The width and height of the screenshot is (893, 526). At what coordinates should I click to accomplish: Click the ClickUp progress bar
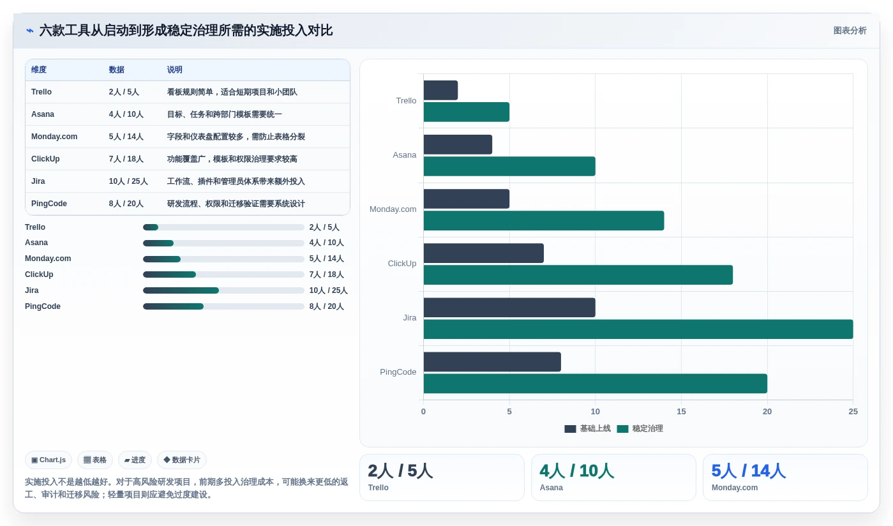(x=223, y=274)
